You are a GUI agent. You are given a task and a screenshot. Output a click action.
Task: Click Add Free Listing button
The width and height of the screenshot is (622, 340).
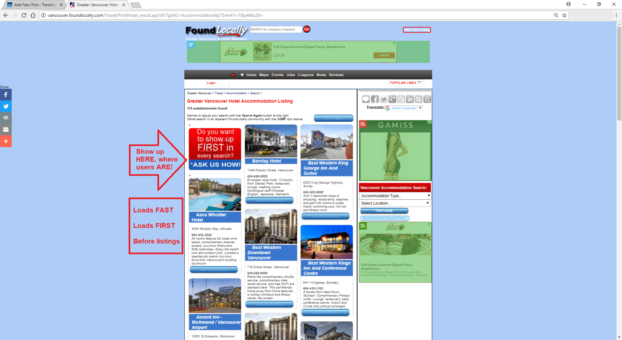click(x=417, y=30)
